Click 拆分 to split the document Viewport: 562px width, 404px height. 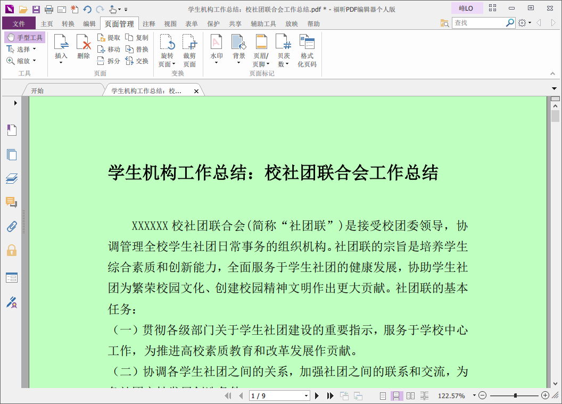pyautogui.click(x=109, y=61)
